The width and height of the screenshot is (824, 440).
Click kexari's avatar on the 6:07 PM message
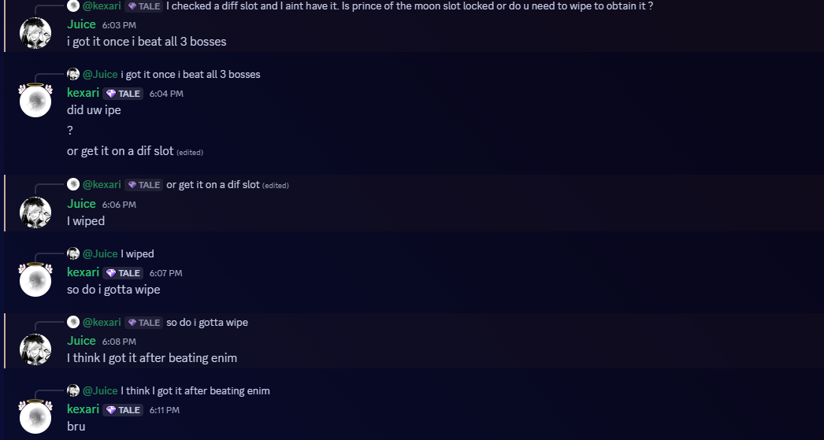pyautogui.click(x=35, y=280)
